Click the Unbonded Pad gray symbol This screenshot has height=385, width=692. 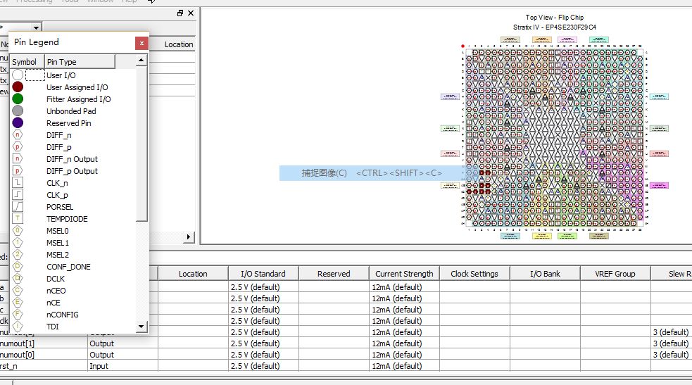point(18,111)
